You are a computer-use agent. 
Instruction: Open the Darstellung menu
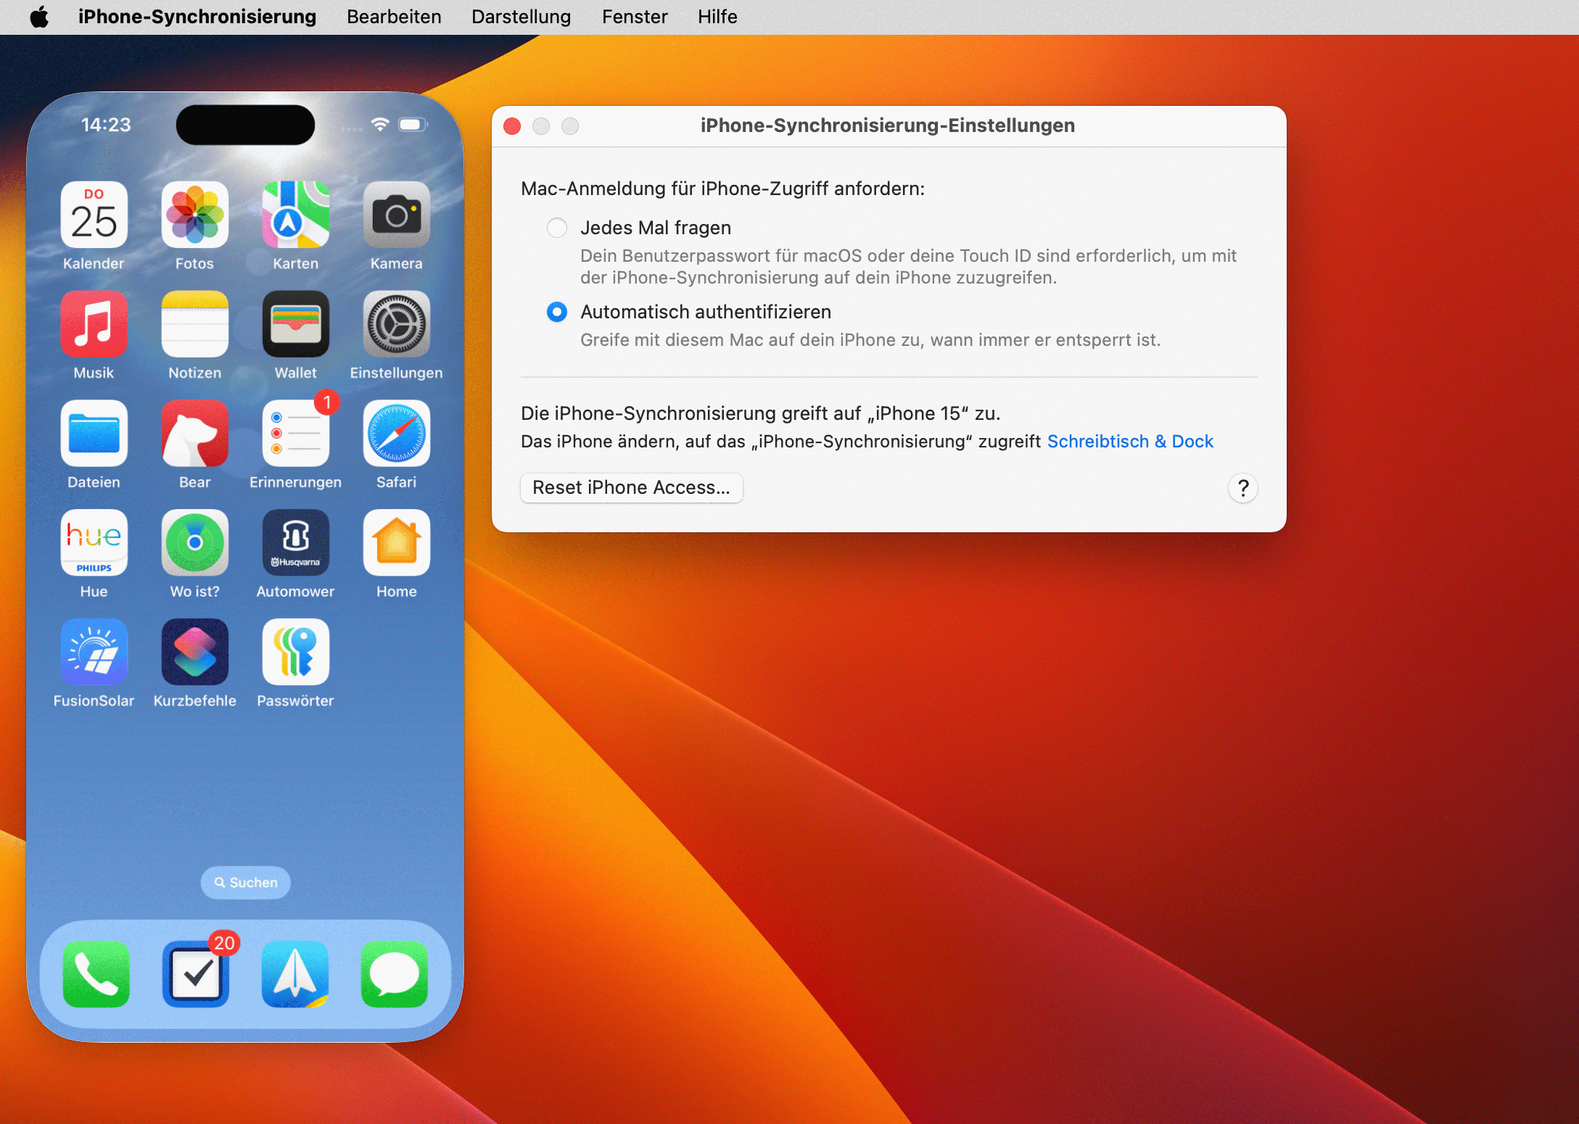click(x=521, y=17)
